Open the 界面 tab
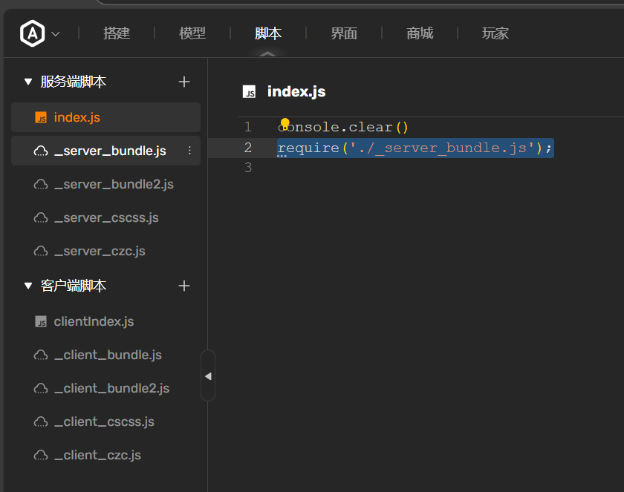Viewport: 624px width, 492px height. 344,33
